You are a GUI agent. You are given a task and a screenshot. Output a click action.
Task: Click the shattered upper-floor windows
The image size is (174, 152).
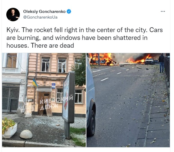click(54, 65)
